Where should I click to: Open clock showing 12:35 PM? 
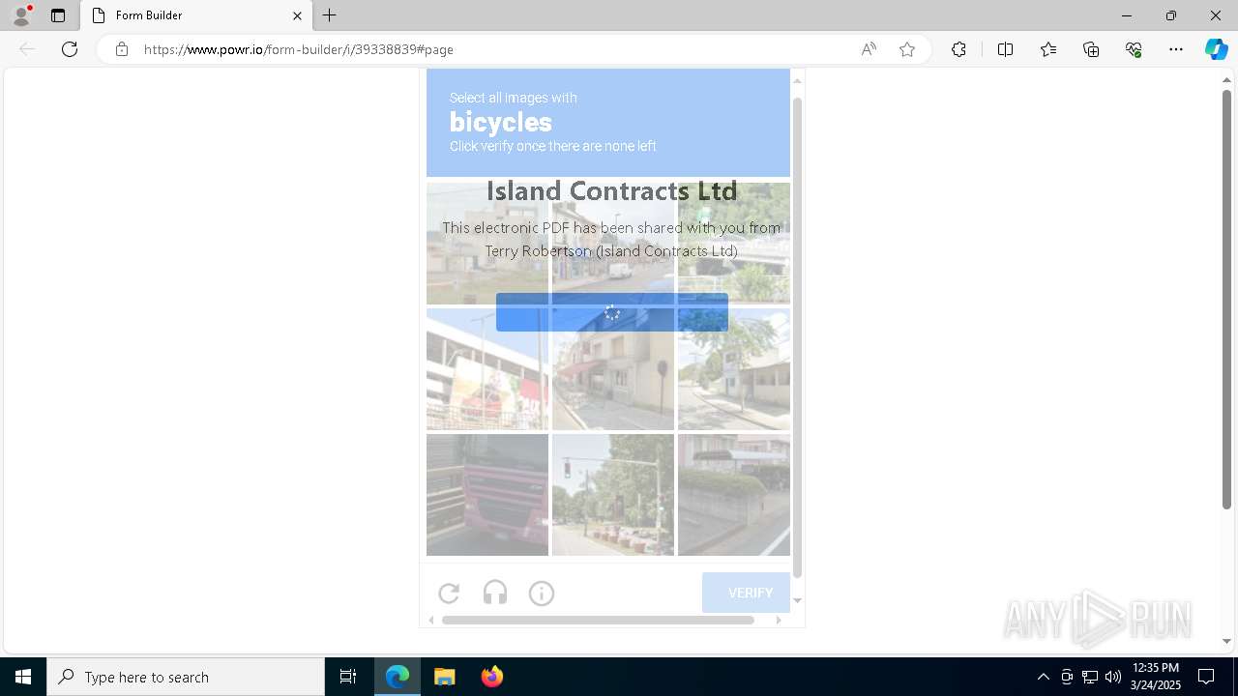coord(1156,677)
